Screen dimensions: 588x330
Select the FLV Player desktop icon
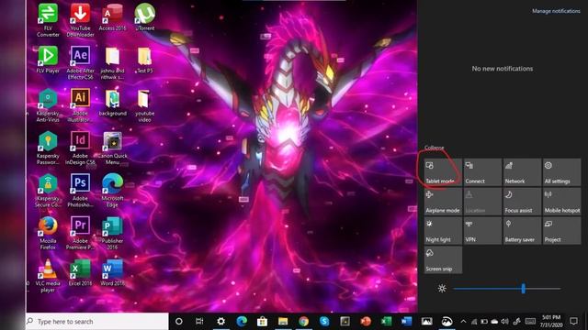pos(48,60)
